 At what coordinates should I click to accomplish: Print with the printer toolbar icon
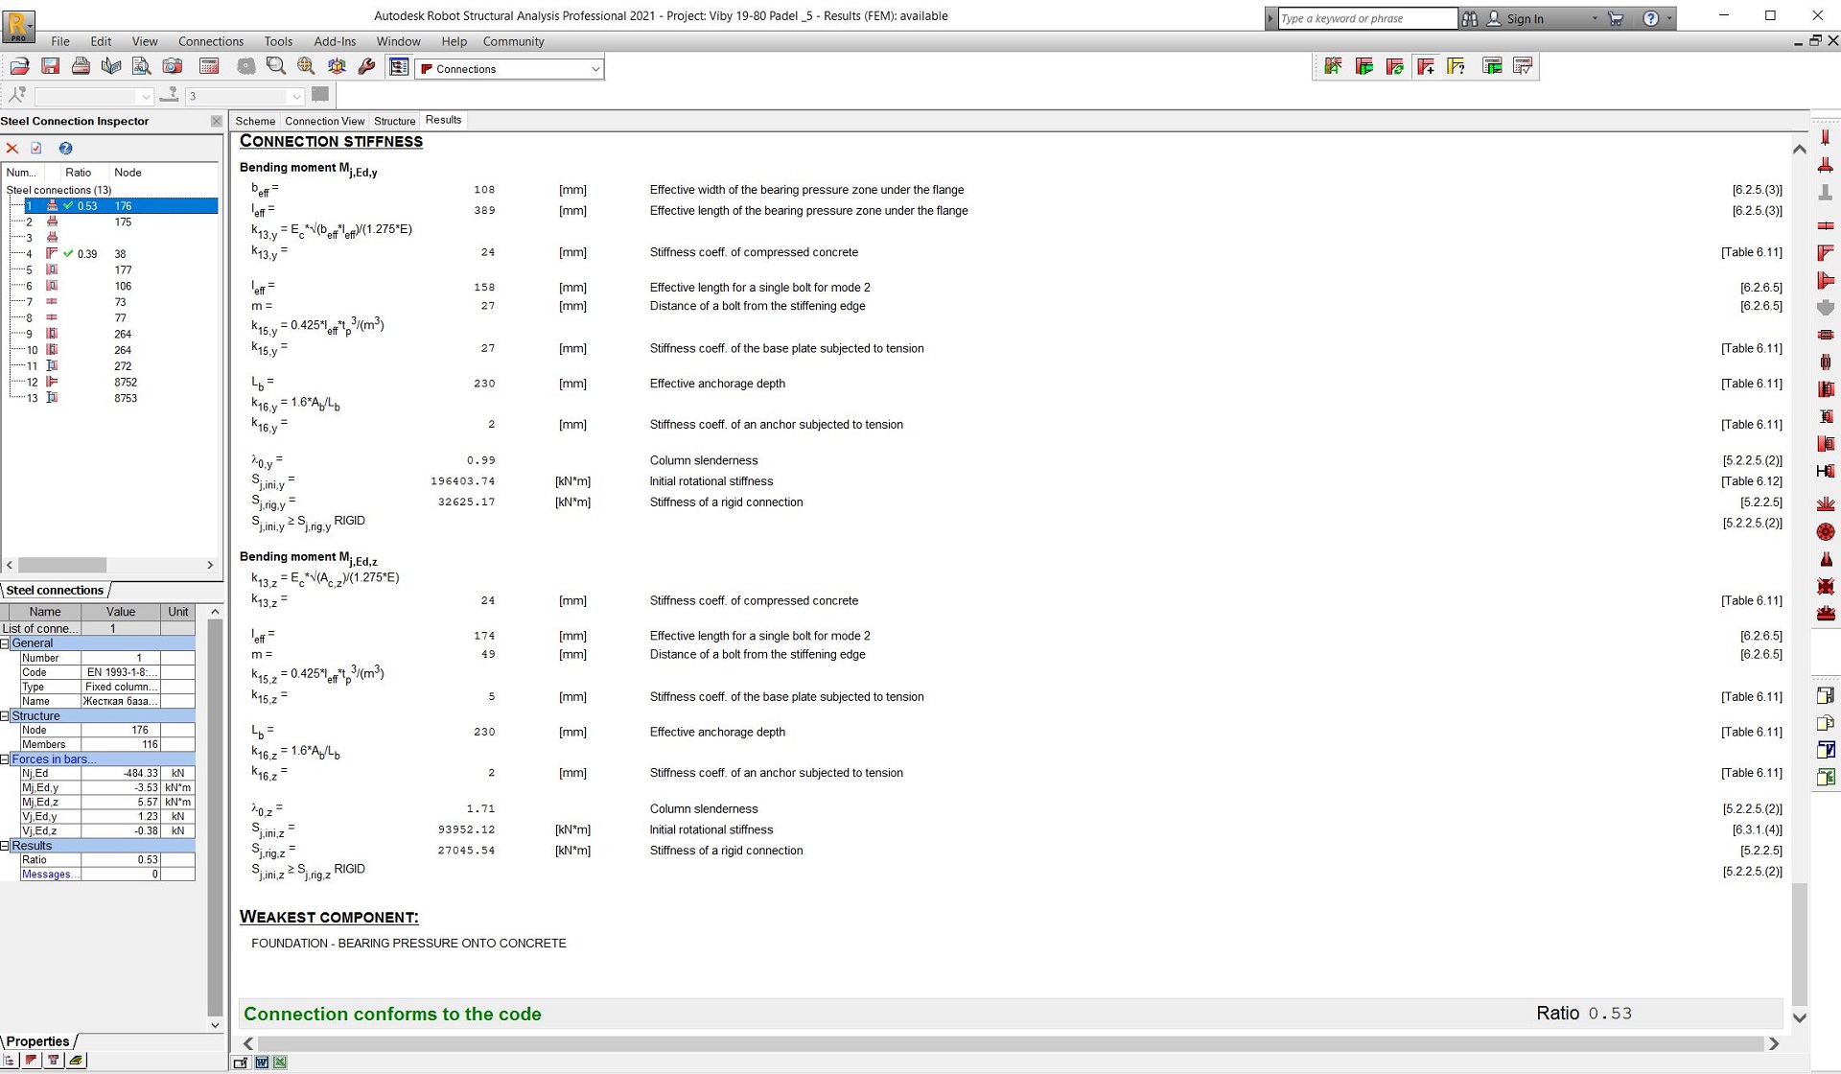click(81, 66)
